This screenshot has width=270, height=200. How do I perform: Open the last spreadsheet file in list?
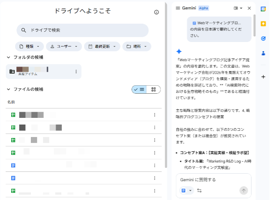pos(84,191)
